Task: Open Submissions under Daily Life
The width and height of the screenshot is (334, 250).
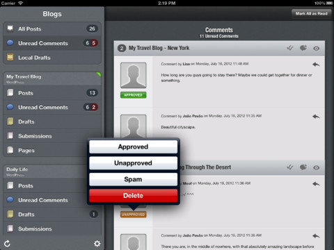Action: pyautogui.click(x=52, y=228)
